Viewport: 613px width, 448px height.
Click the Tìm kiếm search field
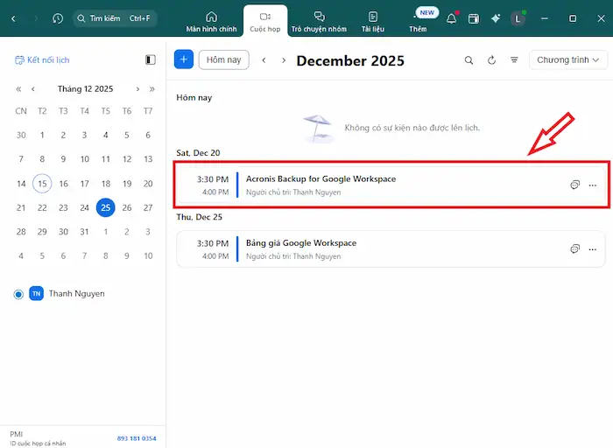(x=114, y=18)
